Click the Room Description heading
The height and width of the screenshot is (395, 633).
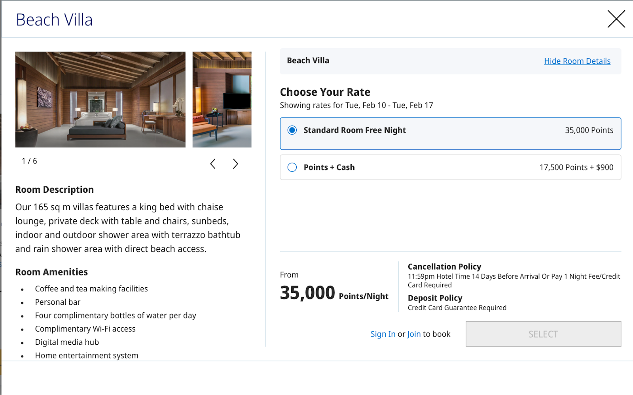[x=55, y=190]
